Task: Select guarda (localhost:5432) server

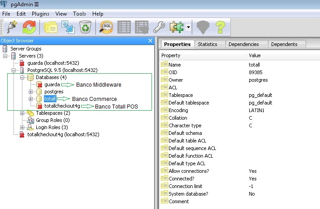Action: pos(53,63)
